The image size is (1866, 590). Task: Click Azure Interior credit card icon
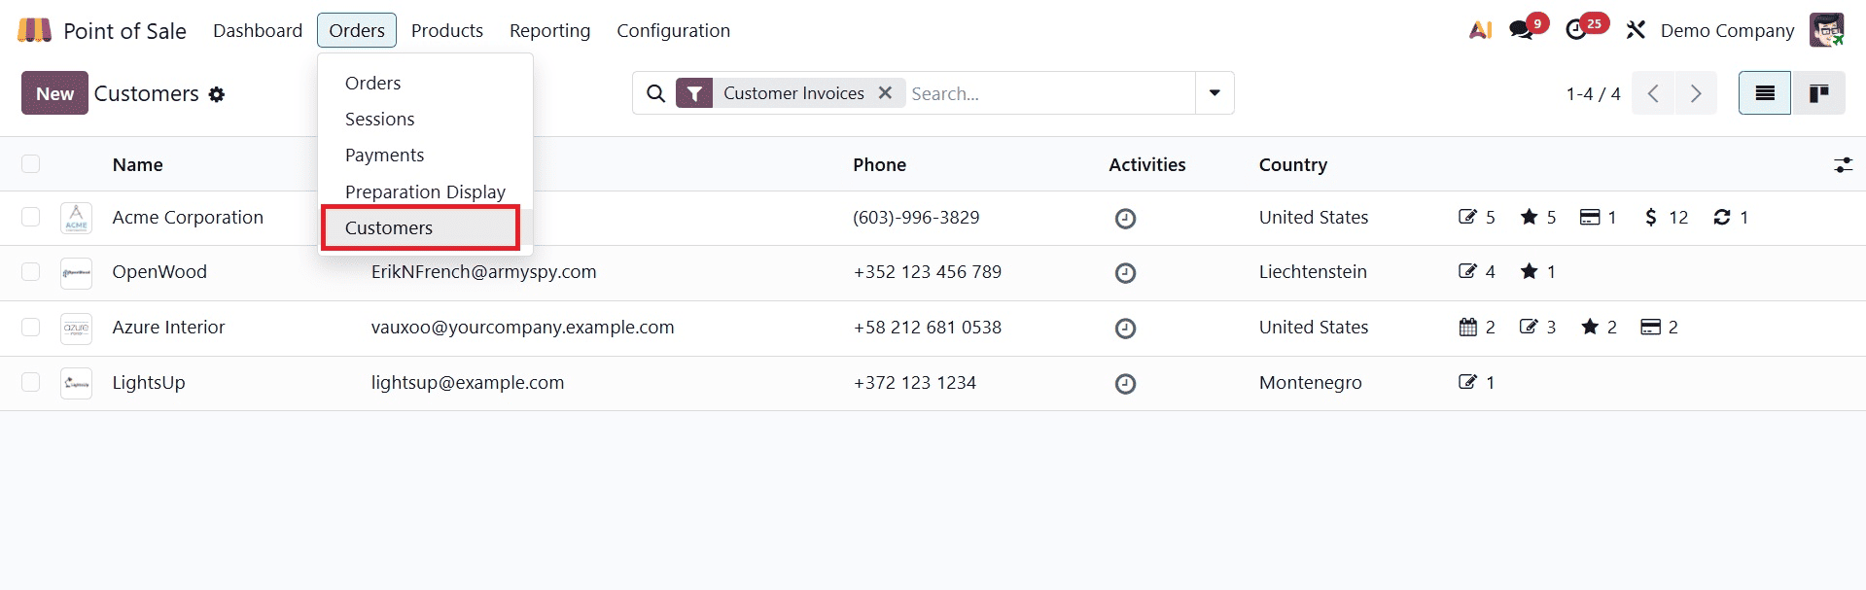(1651, 327)
